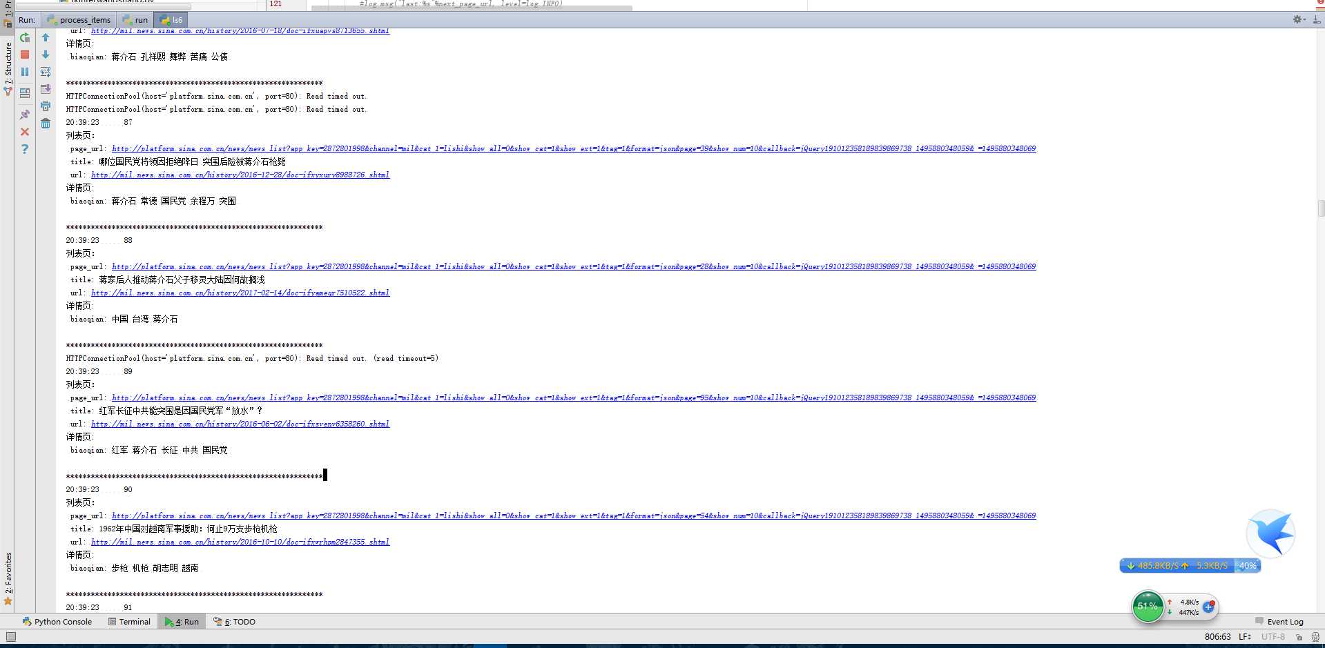Hide the Run tool window
1325x648 pixels.
point(1317,20)
